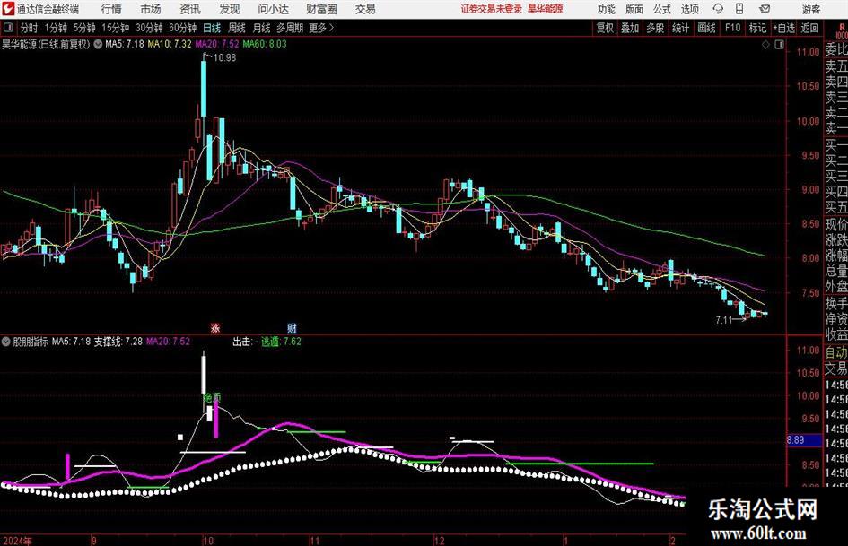
Task: Click the 多股 toolbar button
Action: pyautogui.click(x=655, y=28)
